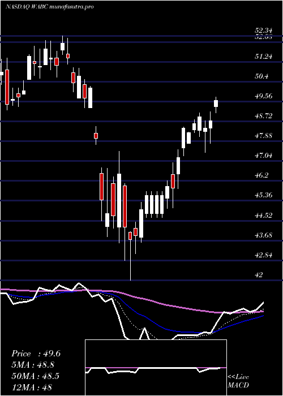Click the 5MA : 48.8 readout
Image resolution: width=283 pixels, height=396 pixels.
tap(33, 365)
